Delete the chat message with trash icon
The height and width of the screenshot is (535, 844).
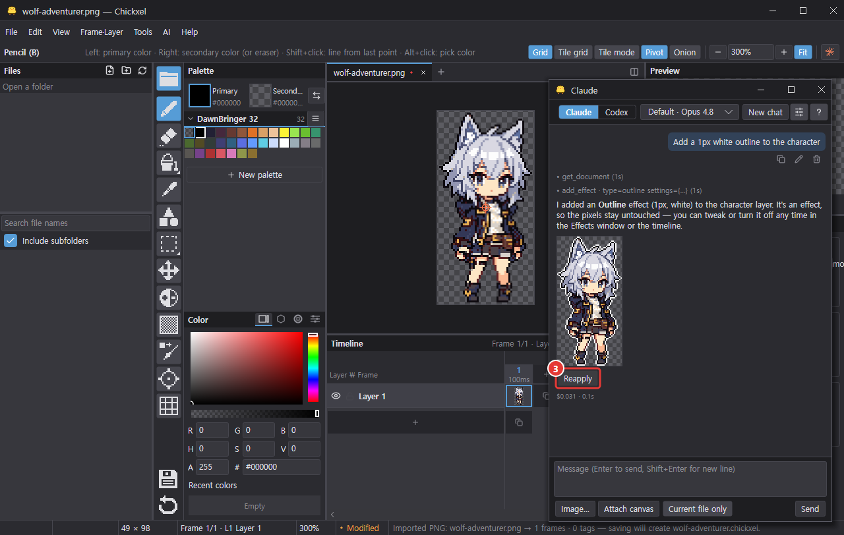tap(816, 159)
